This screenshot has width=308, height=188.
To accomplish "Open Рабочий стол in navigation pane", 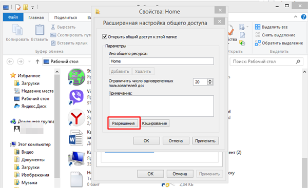I will pos(32,98).
